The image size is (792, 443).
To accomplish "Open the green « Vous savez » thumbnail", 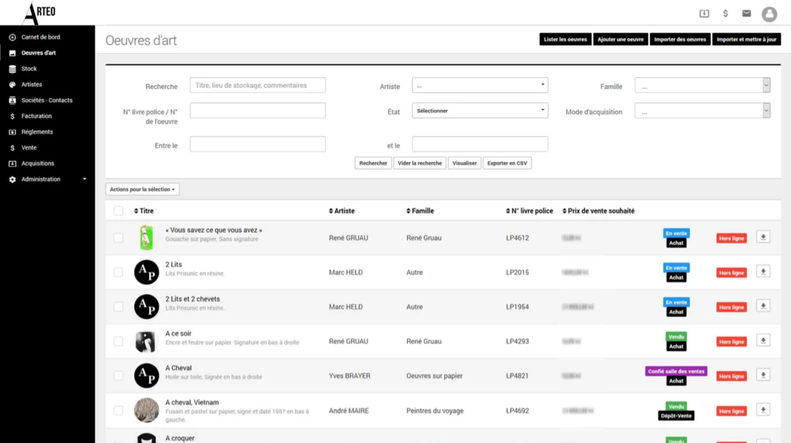I will click(x=147, y=238).
